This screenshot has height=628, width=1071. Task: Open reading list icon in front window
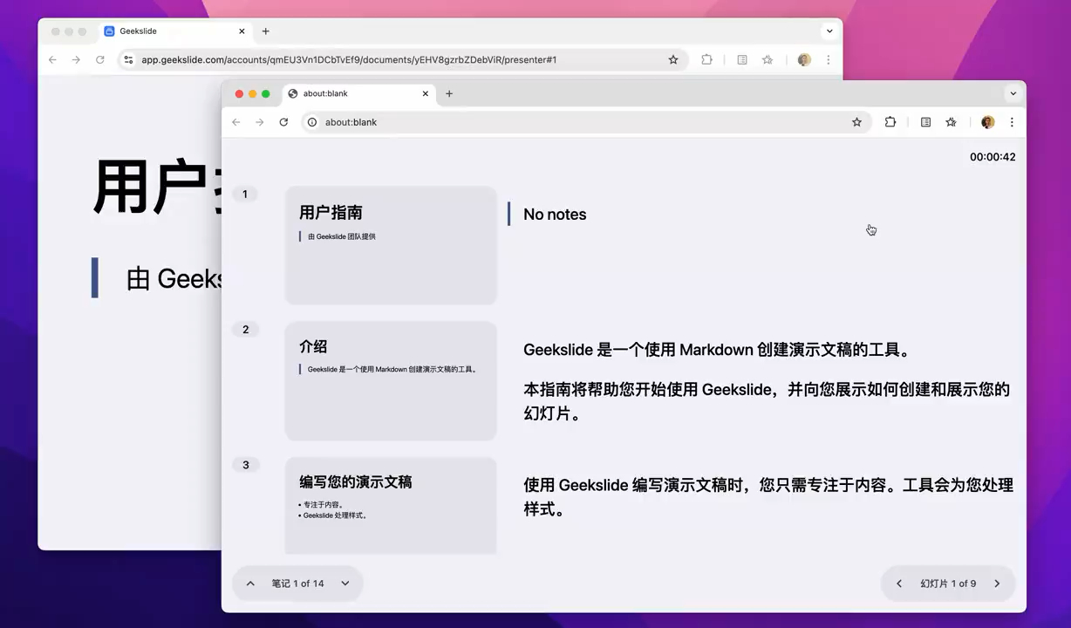click(926, 122)
